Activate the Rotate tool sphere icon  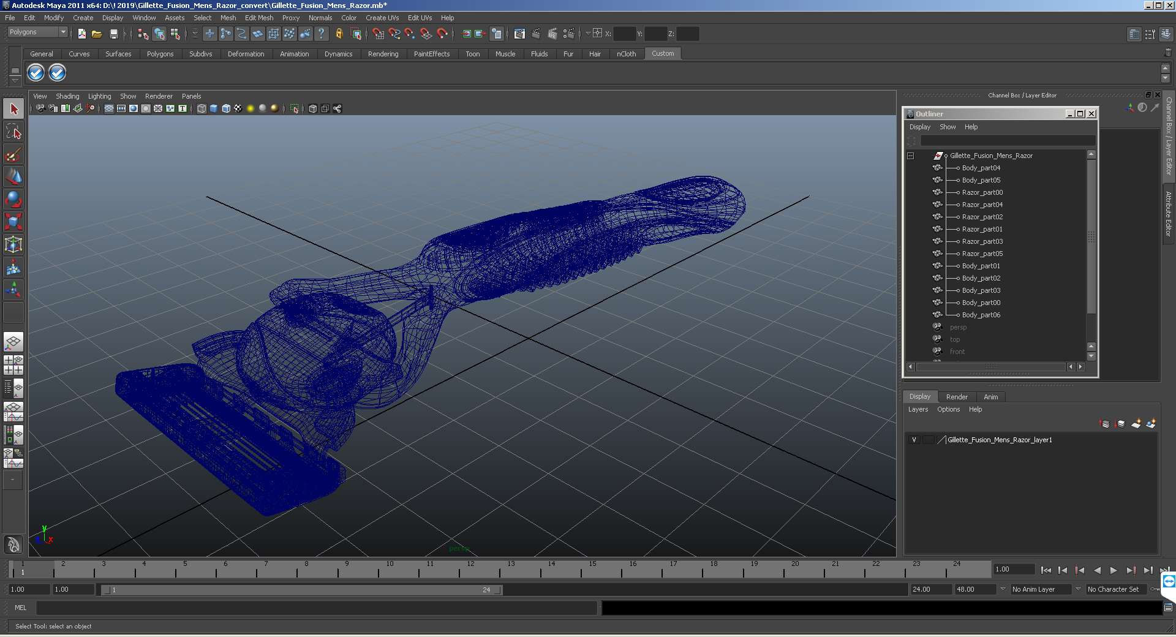pos(13,199)
